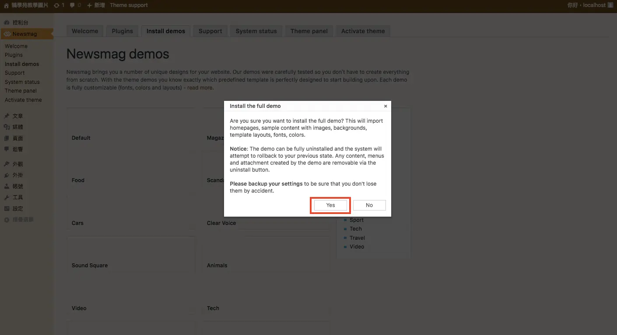Open Activate theme in the sidebar submenu
This screenshot has height=335, width=617.
click(x=23, y=100)
